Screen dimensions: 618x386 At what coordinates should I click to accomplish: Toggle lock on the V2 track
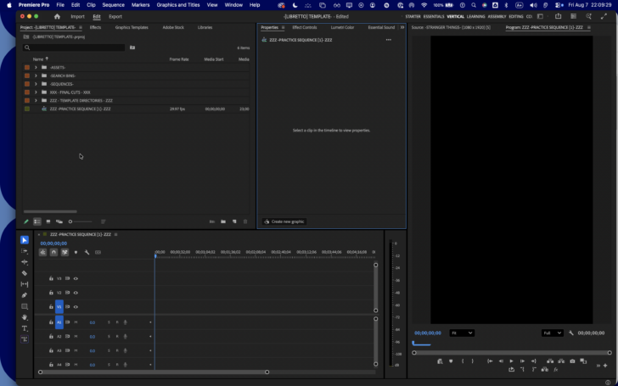(x=51, y=293)
